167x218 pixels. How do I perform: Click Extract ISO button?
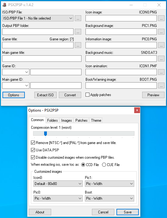coord(45,95)
